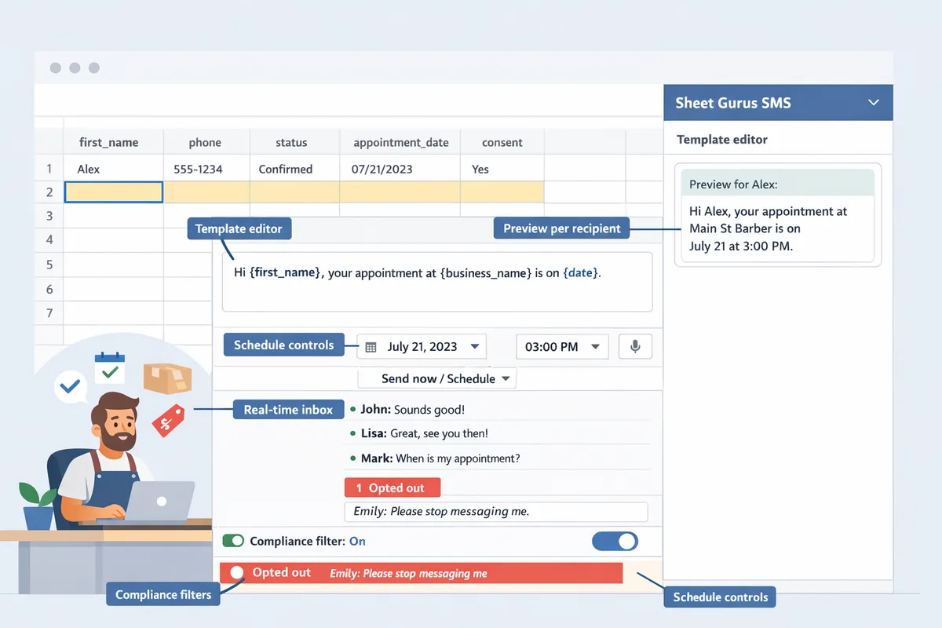942x628 pixels.
Task: Click the 07/21/2023 date cell
Action: (x=400, y=169)
